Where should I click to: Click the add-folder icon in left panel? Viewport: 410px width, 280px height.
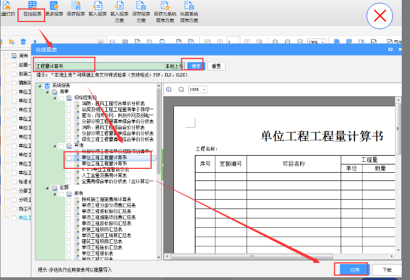pyautogui.click(x=12, y=42)
